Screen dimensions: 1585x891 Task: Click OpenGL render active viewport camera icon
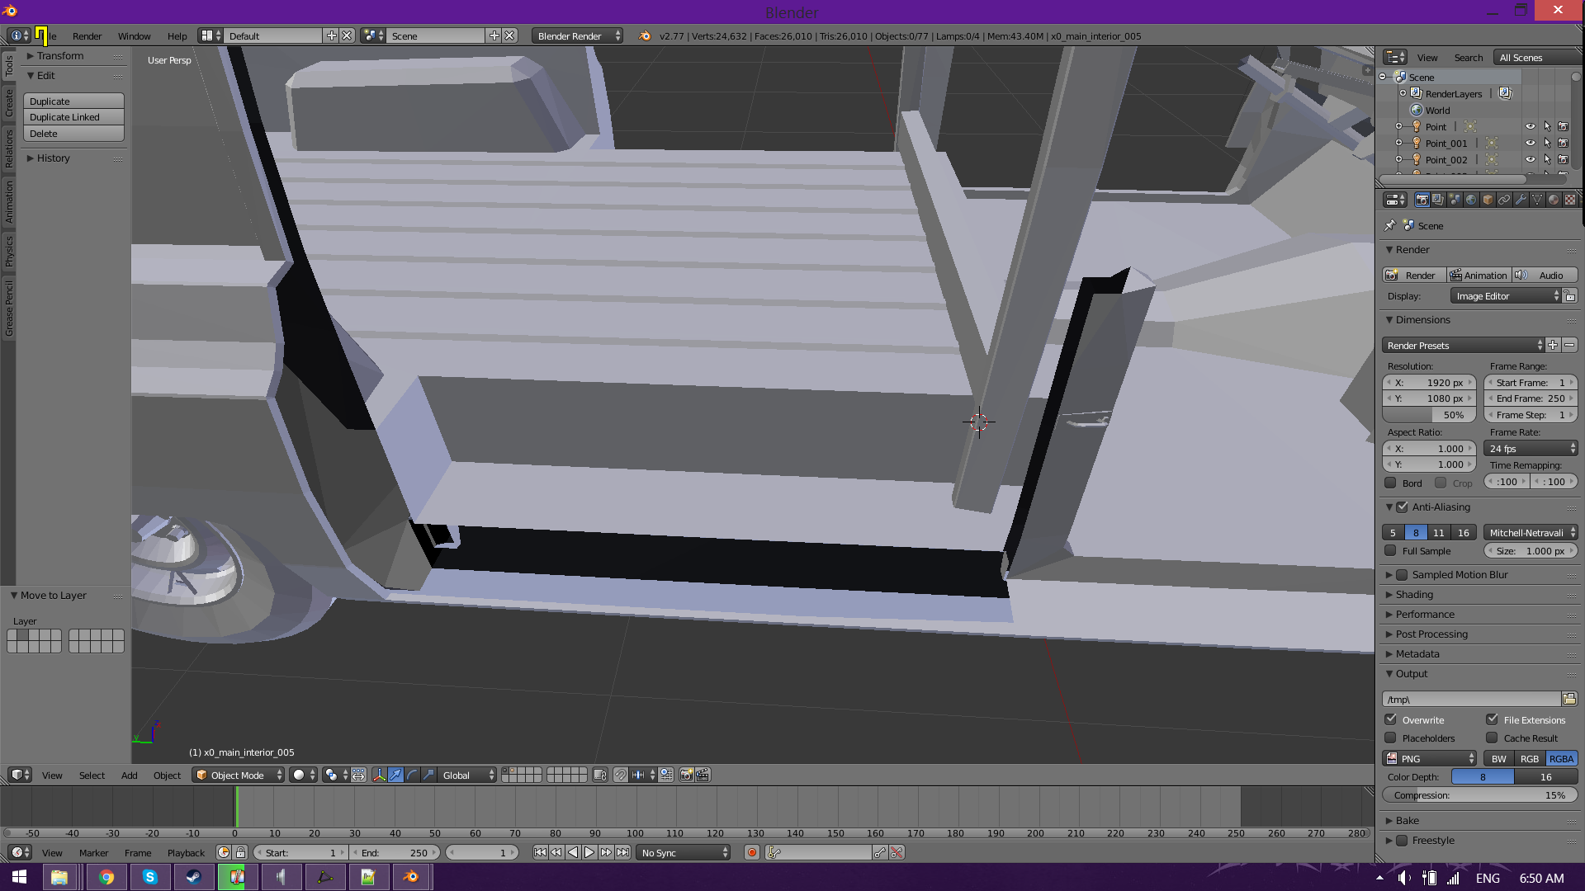click(x=686, y=775)
